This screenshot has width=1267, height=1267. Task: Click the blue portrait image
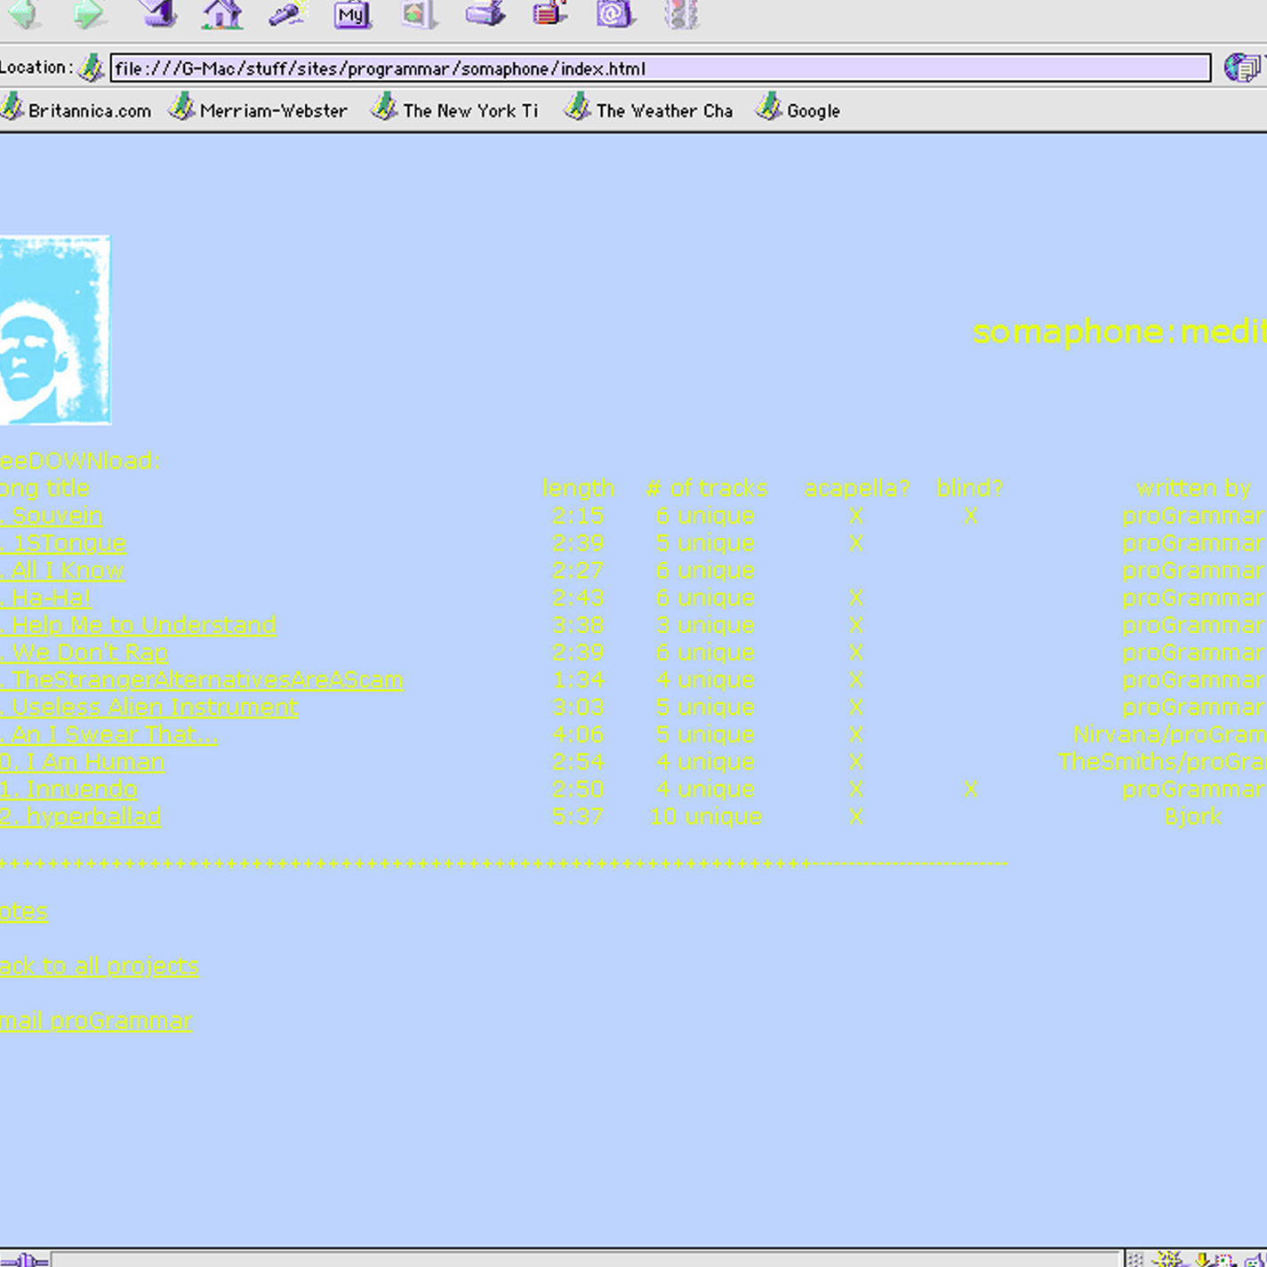pyautogui.click(x=54, y=330)
